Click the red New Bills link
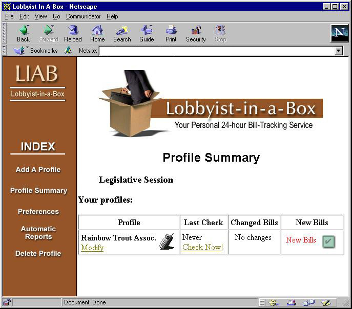Screen dimensions: 352x309 (x=301, y=240)
